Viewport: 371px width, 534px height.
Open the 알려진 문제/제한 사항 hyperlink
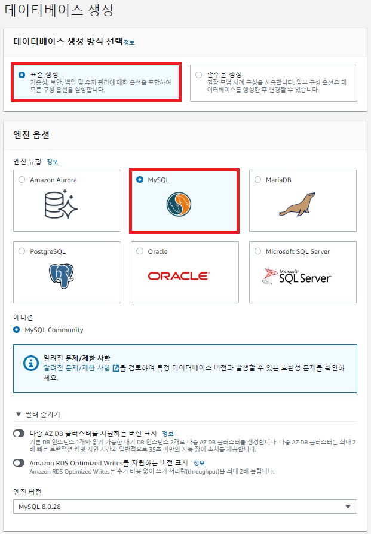(76, 368)
